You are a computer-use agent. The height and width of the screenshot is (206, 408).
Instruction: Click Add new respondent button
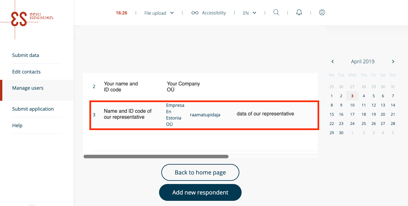click(x=200, y=192)
